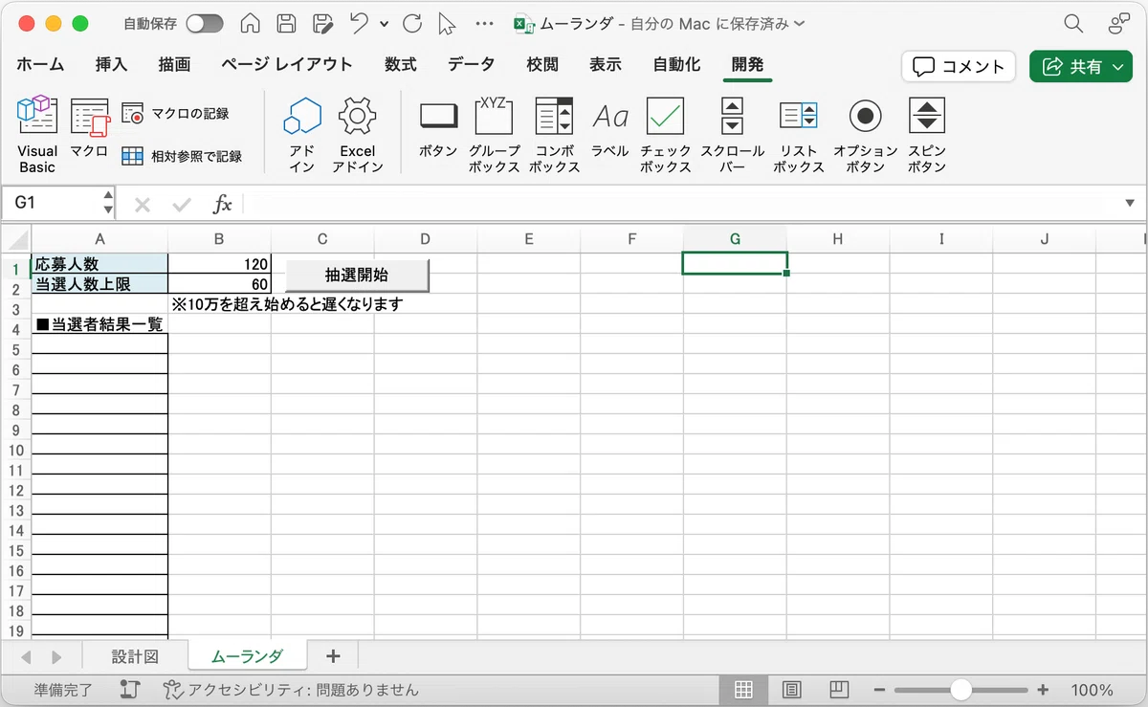Click the formula bar input area

[681, 204]
